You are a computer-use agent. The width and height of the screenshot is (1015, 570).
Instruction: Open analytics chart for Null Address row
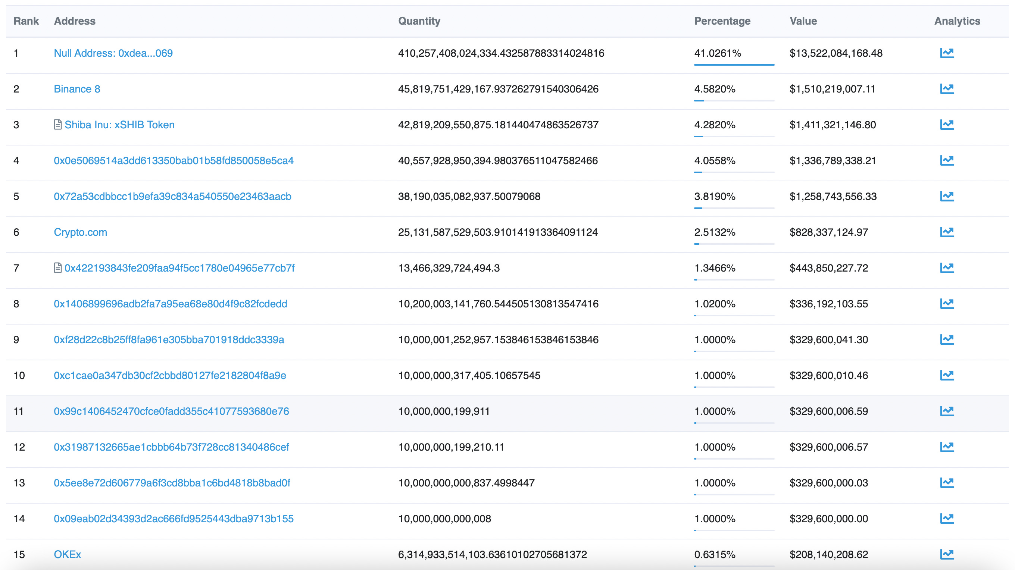coord(947,53)
